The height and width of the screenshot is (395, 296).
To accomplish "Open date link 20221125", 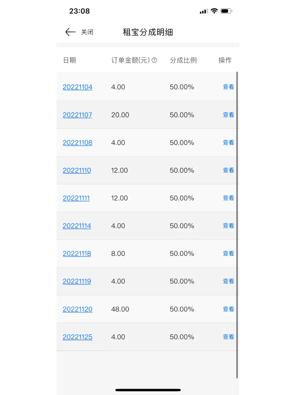I will pyautogui.click(x=78, y=337).
